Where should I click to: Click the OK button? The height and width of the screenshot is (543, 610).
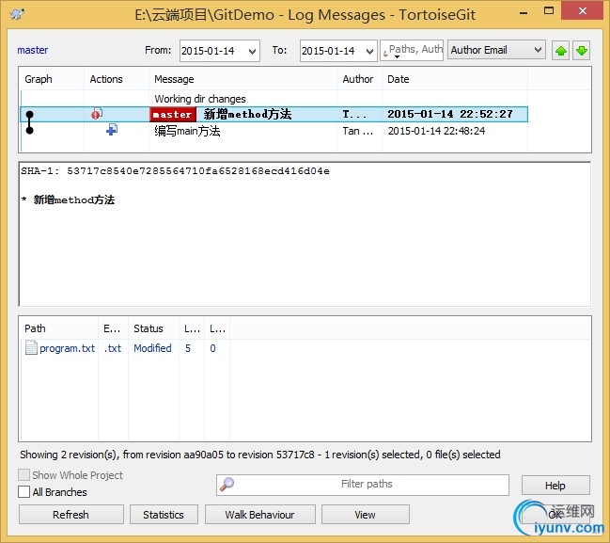pos(555,515)
